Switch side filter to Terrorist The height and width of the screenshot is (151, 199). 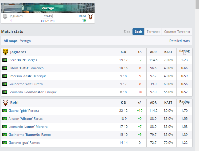pyautogui.click(x=153, y=31)
